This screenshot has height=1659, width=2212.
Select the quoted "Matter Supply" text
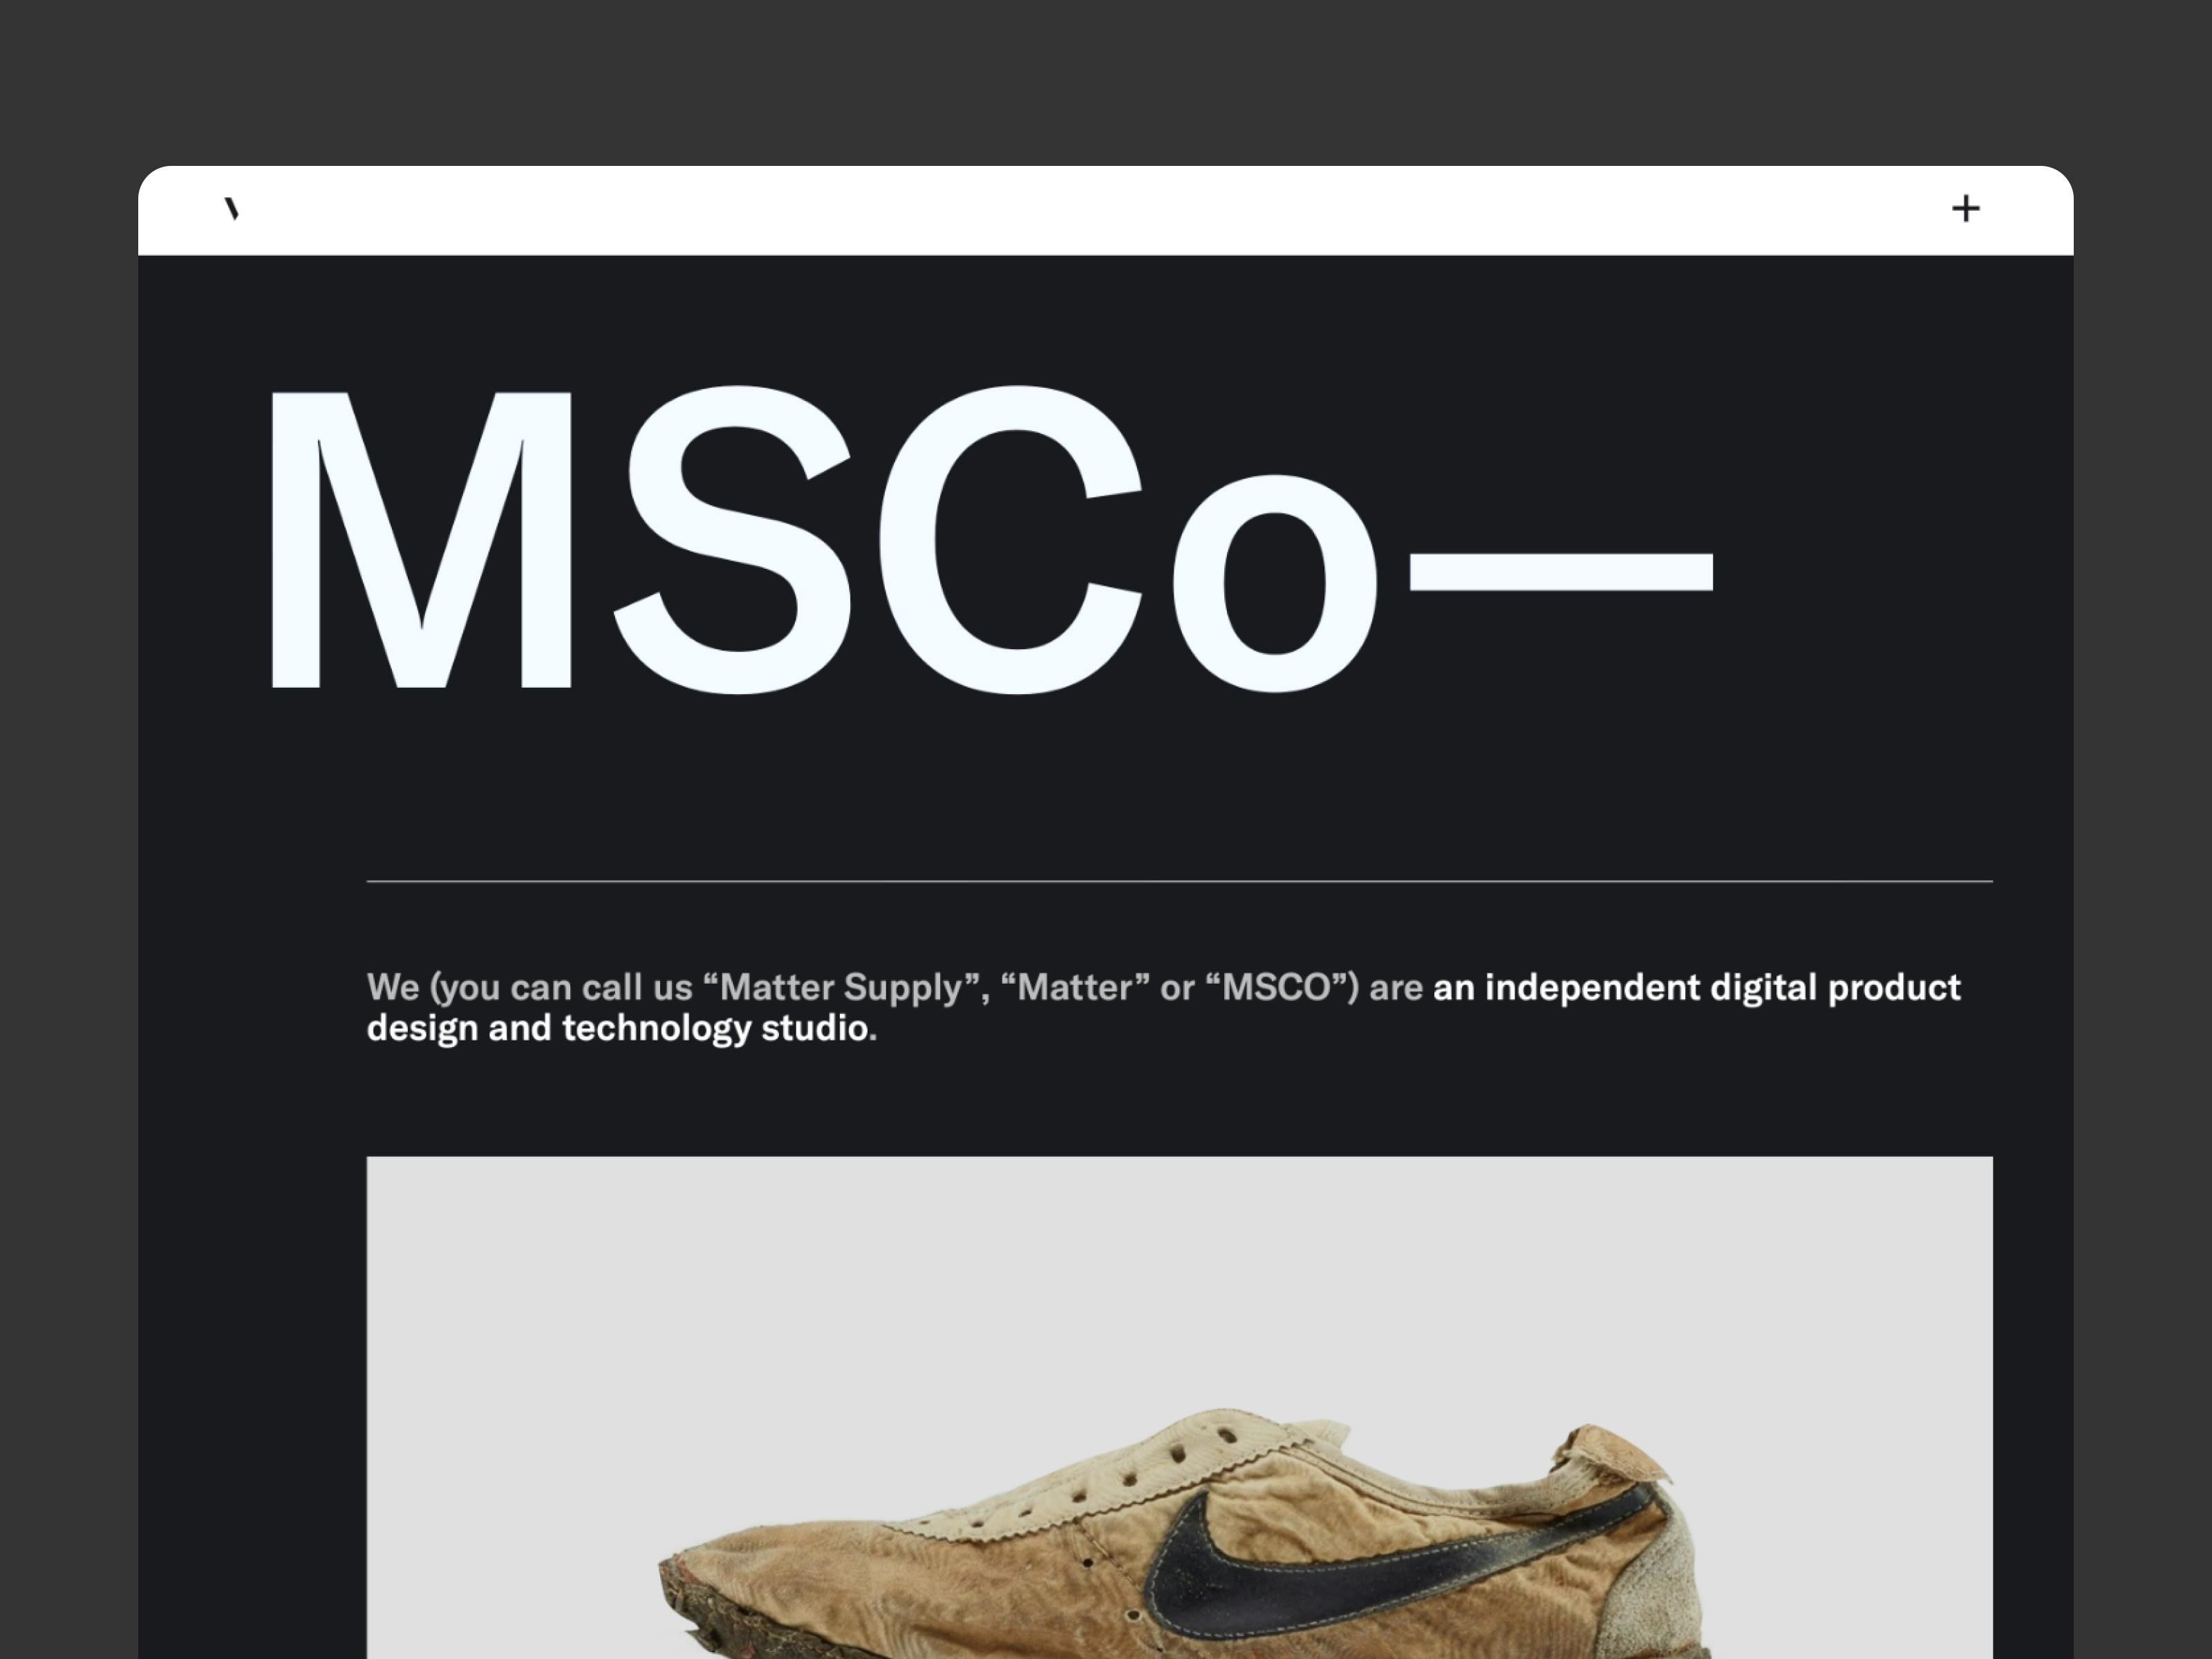click(x=839, y=987)
